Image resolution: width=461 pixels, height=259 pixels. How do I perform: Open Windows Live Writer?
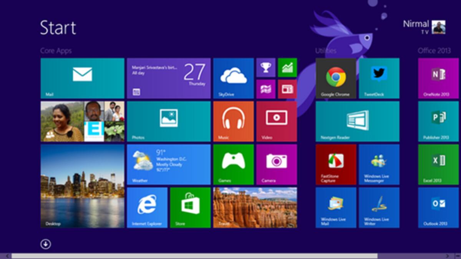coord(378,208)
